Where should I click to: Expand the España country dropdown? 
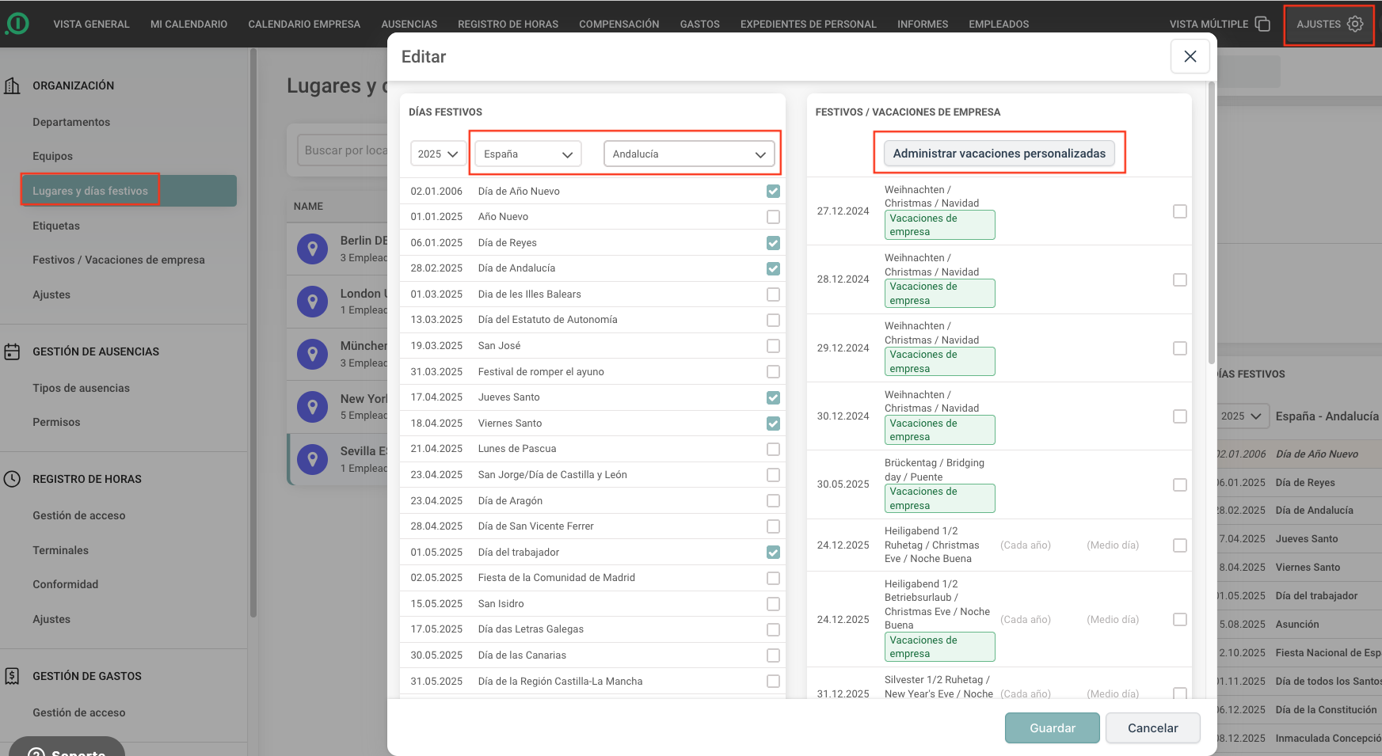coord(527,154)
